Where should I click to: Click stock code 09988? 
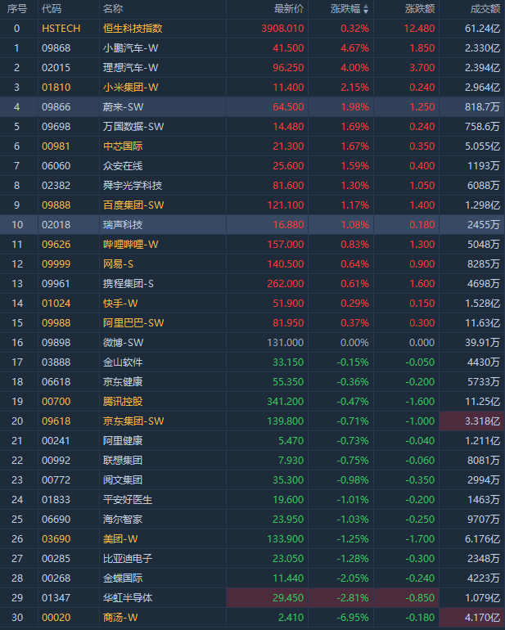pos(56,323)
